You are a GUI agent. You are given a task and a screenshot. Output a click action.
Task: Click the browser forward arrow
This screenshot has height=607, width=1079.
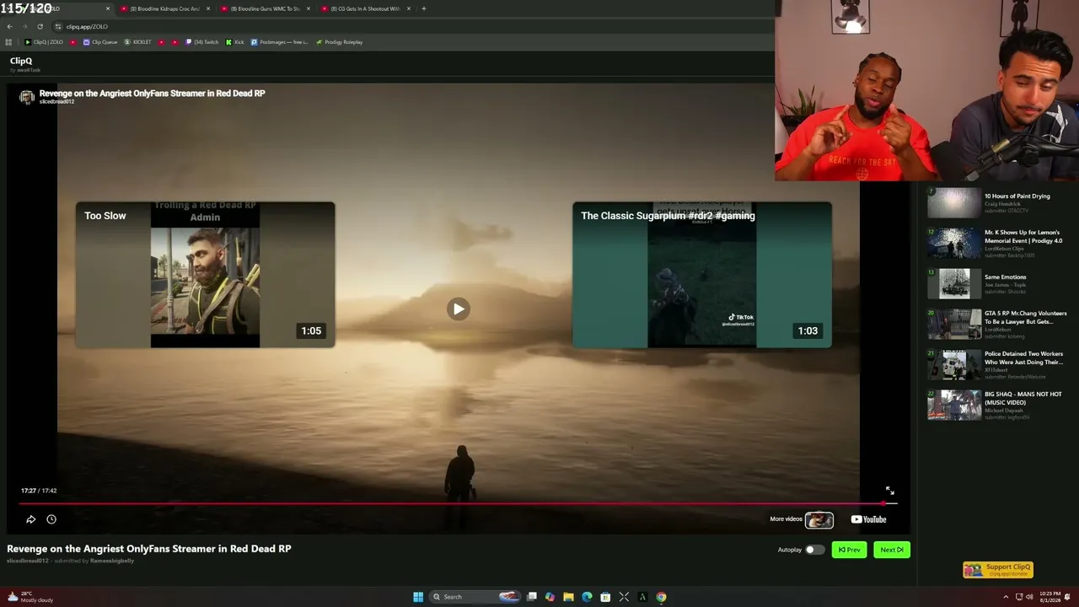coord(24,26)
